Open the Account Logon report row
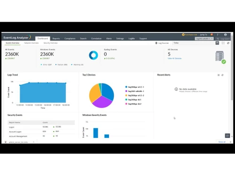 pyautogui.click(x=41, y=131)
